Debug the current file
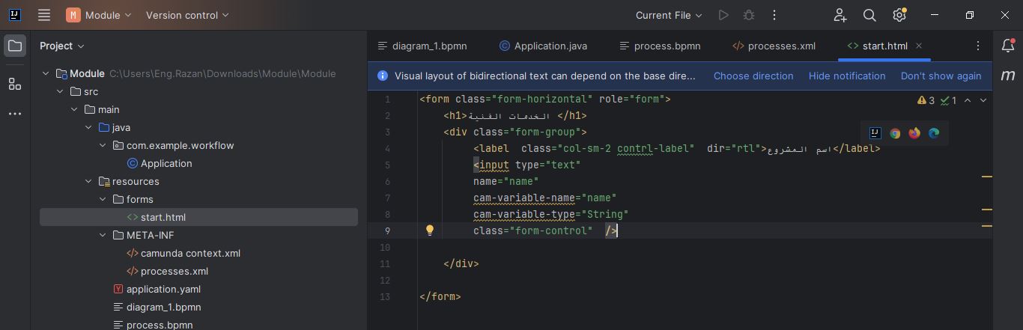 pyautogui.click(x=748, y=15)
